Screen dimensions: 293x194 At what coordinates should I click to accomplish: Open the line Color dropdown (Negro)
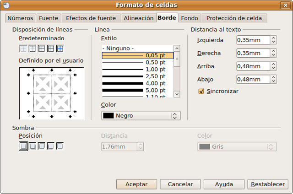(x=141, y=116)
